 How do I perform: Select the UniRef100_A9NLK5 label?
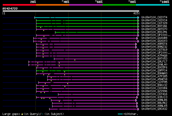(154, 106)
